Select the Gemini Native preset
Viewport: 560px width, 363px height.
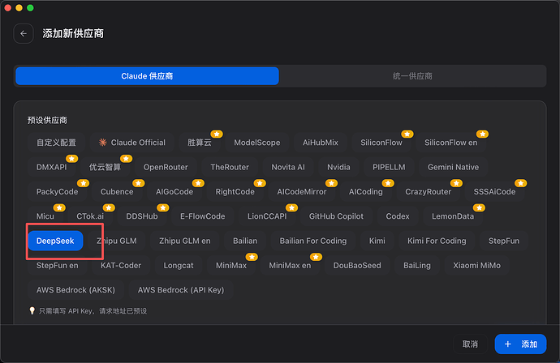point(453,167)
